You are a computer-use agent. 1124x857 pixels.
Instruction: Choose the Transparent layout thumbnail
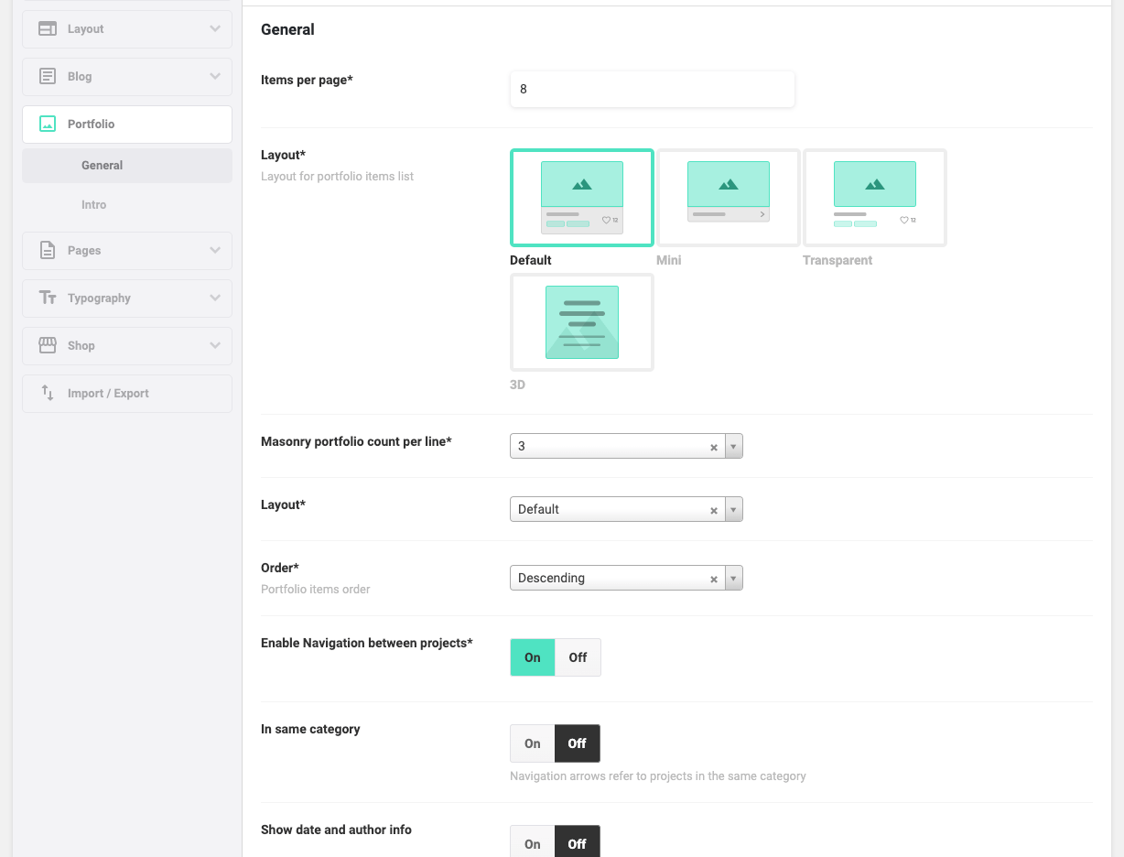click(875, 198)
